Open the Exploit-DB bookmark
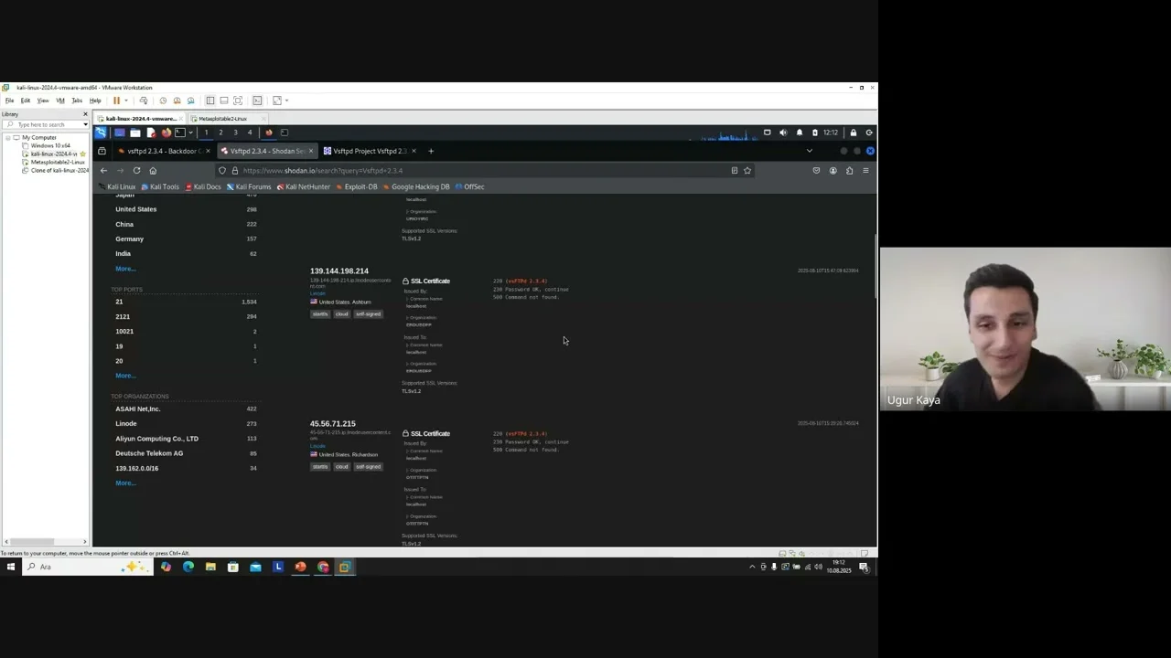1171x658 pixels. click(x=357, y=186)
